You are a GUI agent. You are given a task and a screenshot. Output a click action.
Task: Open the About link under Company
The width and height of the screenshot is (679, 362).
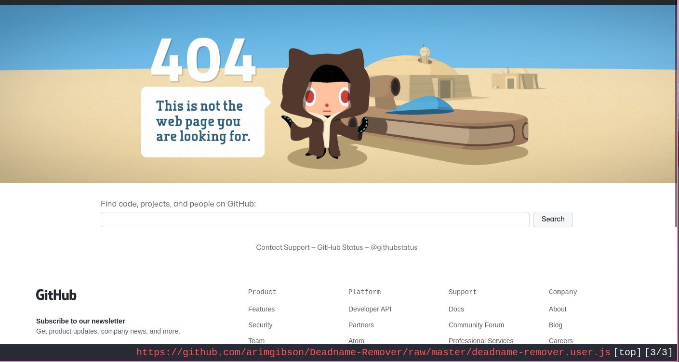[x=558, y=309]
